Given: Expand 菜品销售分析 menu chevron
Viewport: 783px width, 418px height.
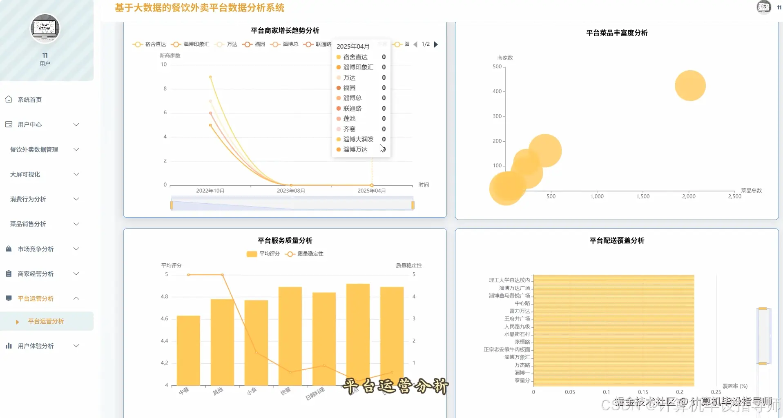Looking at the screenshot, I should [x=76, y=224].
